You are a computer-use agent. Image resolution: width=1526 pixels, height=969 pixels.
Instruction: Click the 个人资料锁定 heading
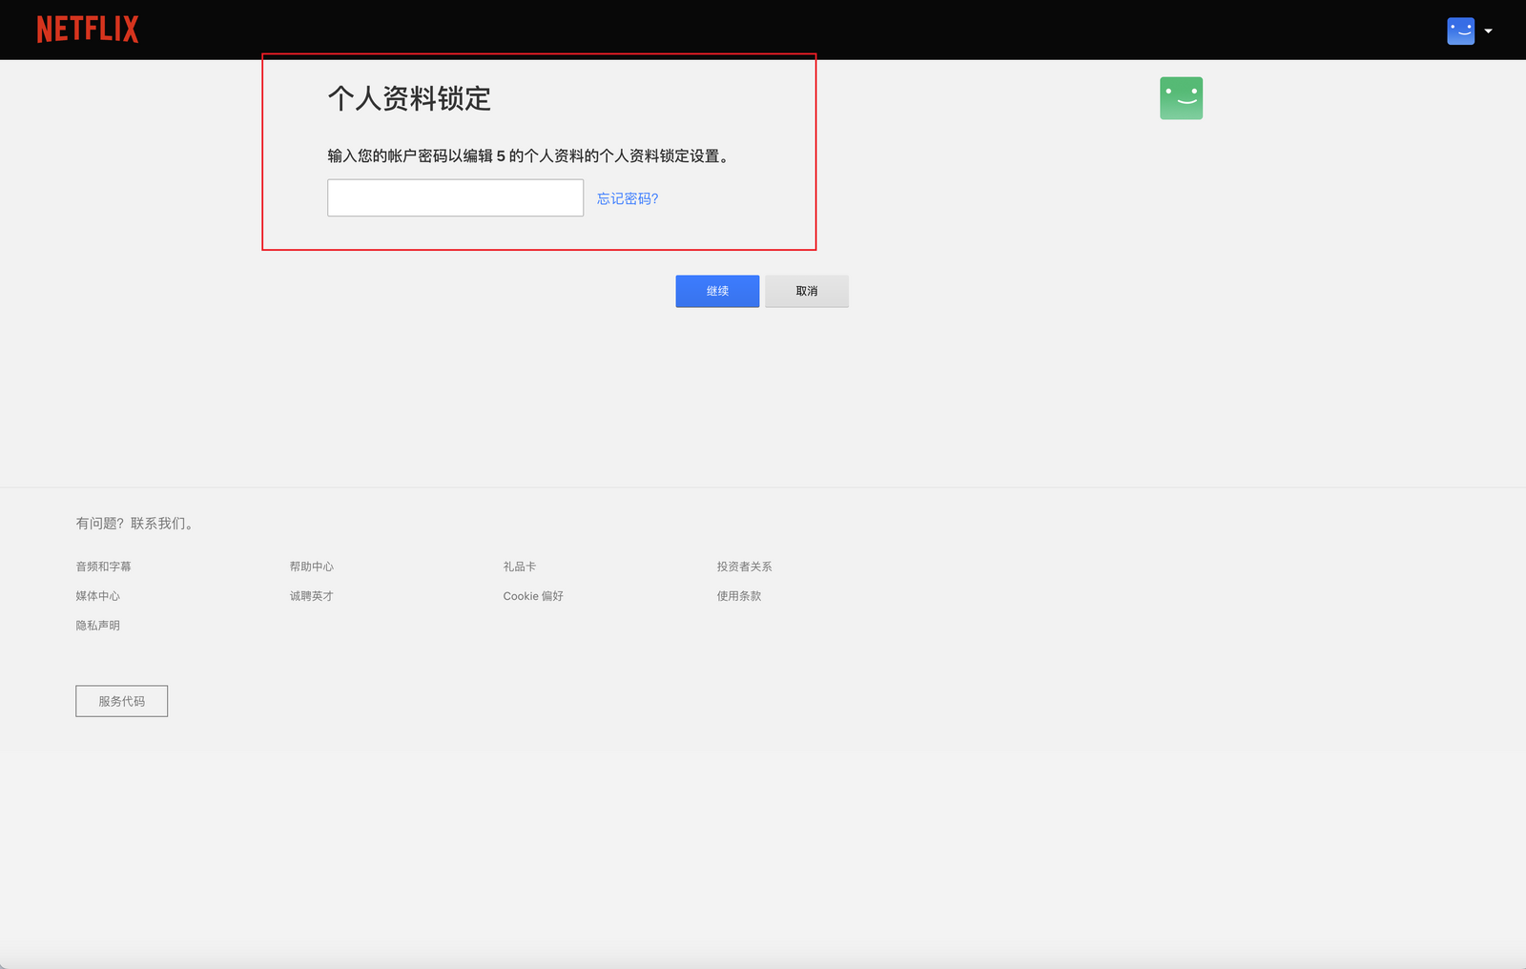tap(409, 98)
